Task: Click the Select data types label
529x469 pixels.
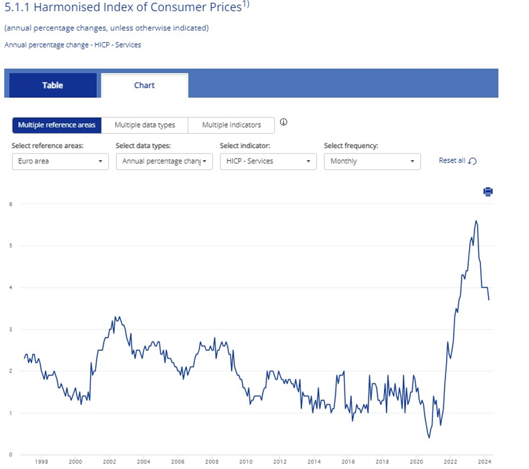Action: click(143, 145)
